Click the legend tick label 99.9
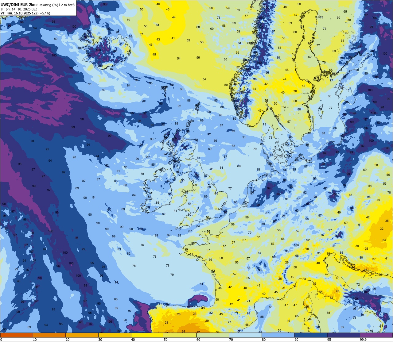 pyautogui.click(x=363, y=340)
